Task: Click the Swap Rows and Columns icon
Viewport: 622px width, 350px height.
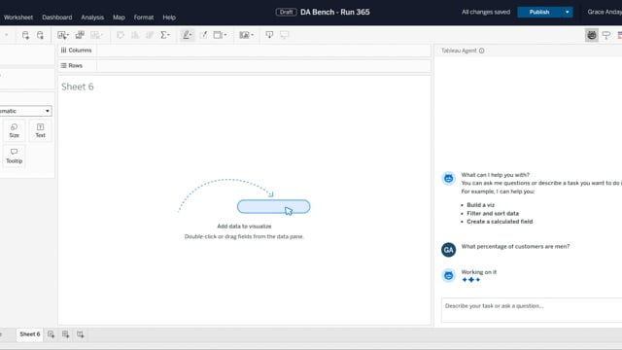Action: [121, 35]
